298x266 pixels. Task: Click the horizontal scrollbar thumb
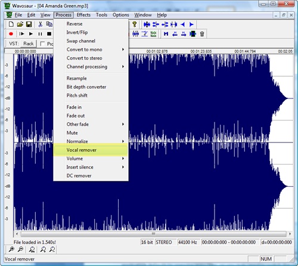tap(153, 234)
